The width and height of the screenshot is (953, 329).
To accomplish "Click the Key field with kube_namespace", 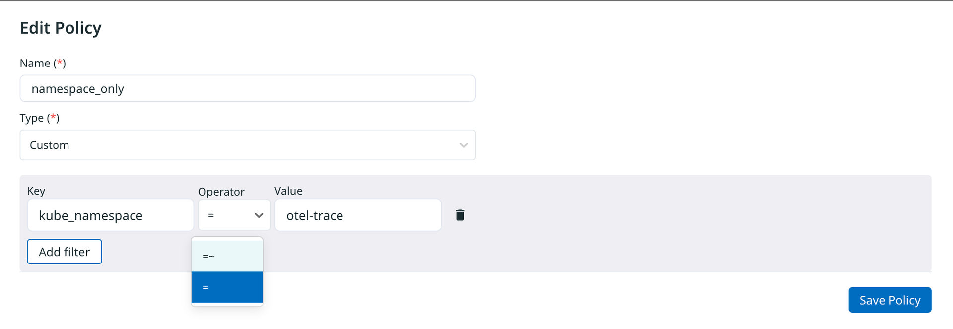I will (x=110, y=215).
